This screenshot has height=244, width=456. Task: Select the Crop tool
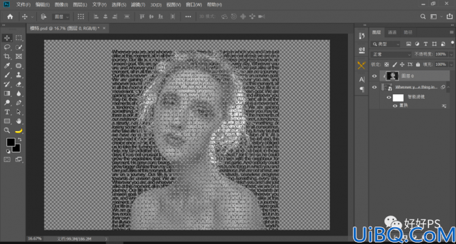point(7,56)
